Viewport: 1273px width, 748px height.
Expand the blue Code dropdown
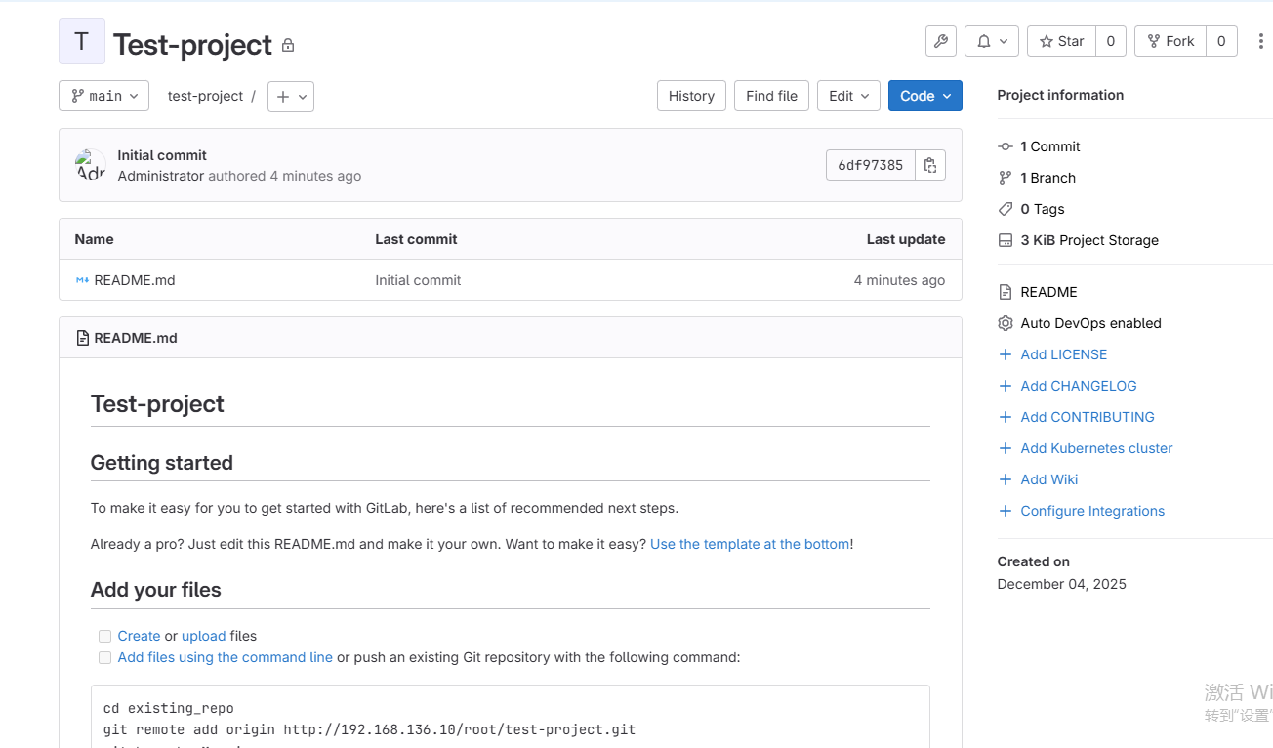click(925, 96)
